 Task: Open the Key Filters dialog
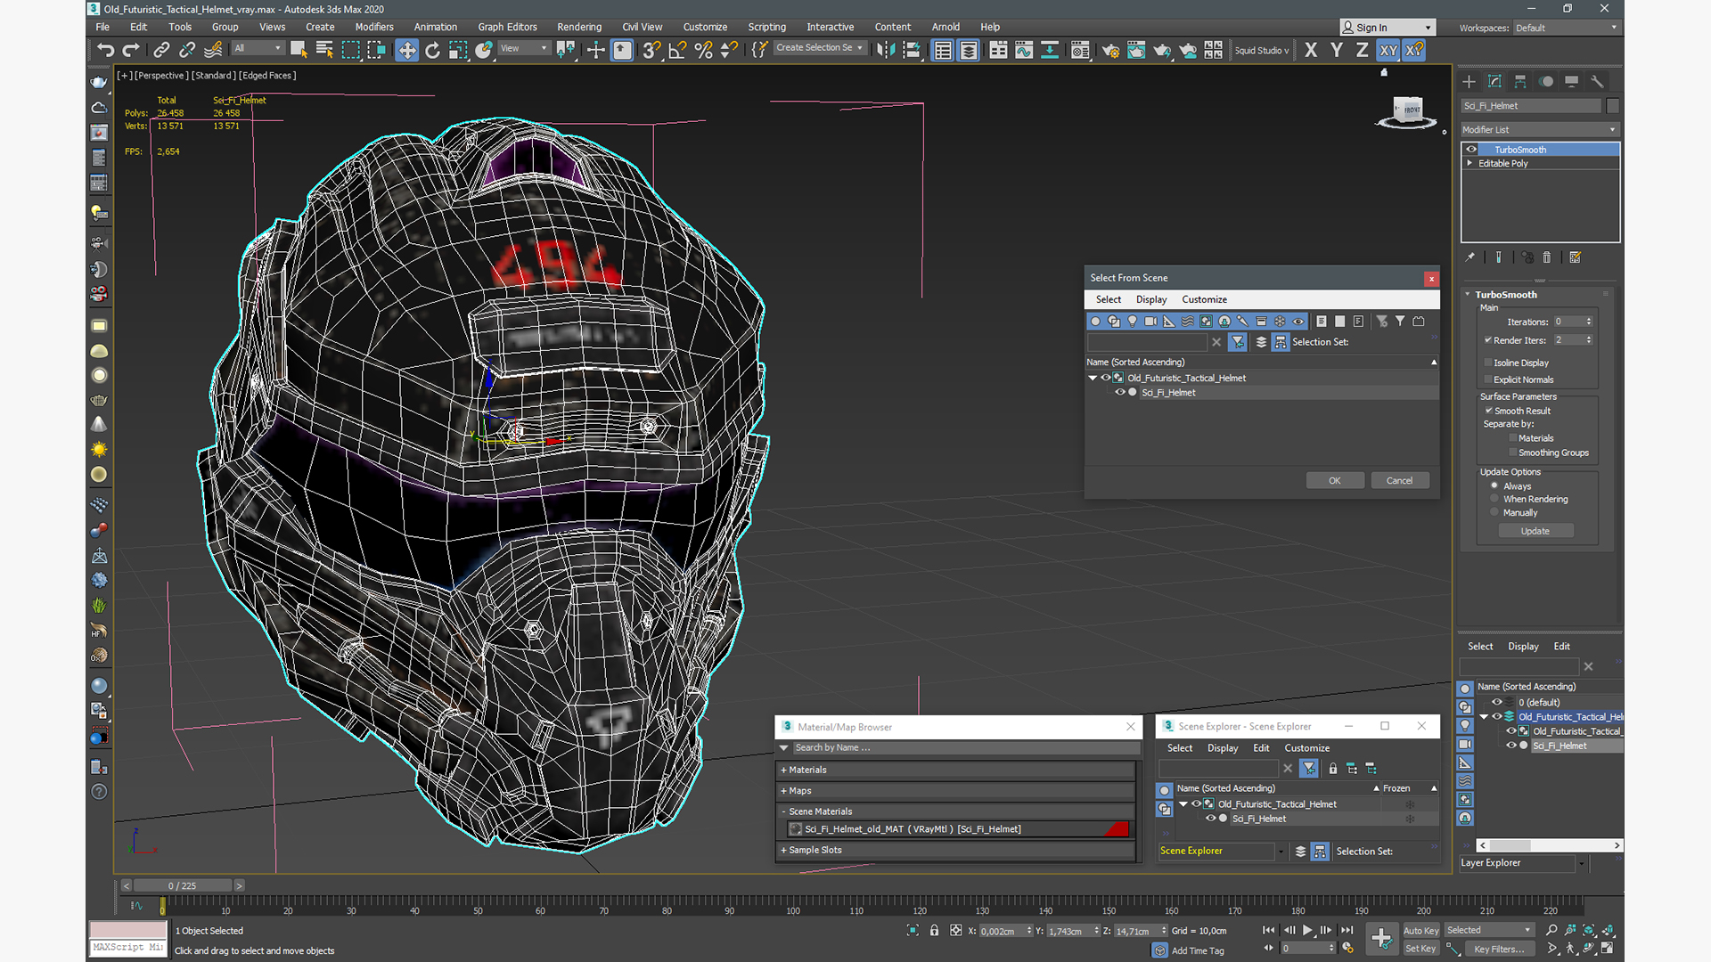[x=1500, y=949]
